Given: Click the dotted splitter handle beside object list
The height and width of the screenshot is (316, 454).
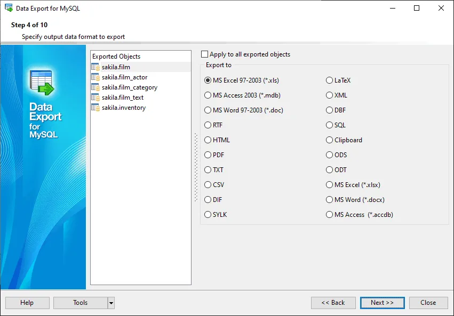Looking at the screenshot, I should click(x=196, y=167).
